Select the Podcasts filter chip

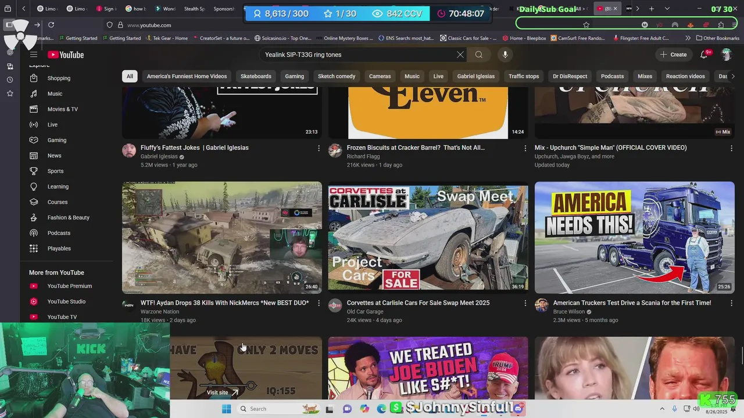coord(612,76)
